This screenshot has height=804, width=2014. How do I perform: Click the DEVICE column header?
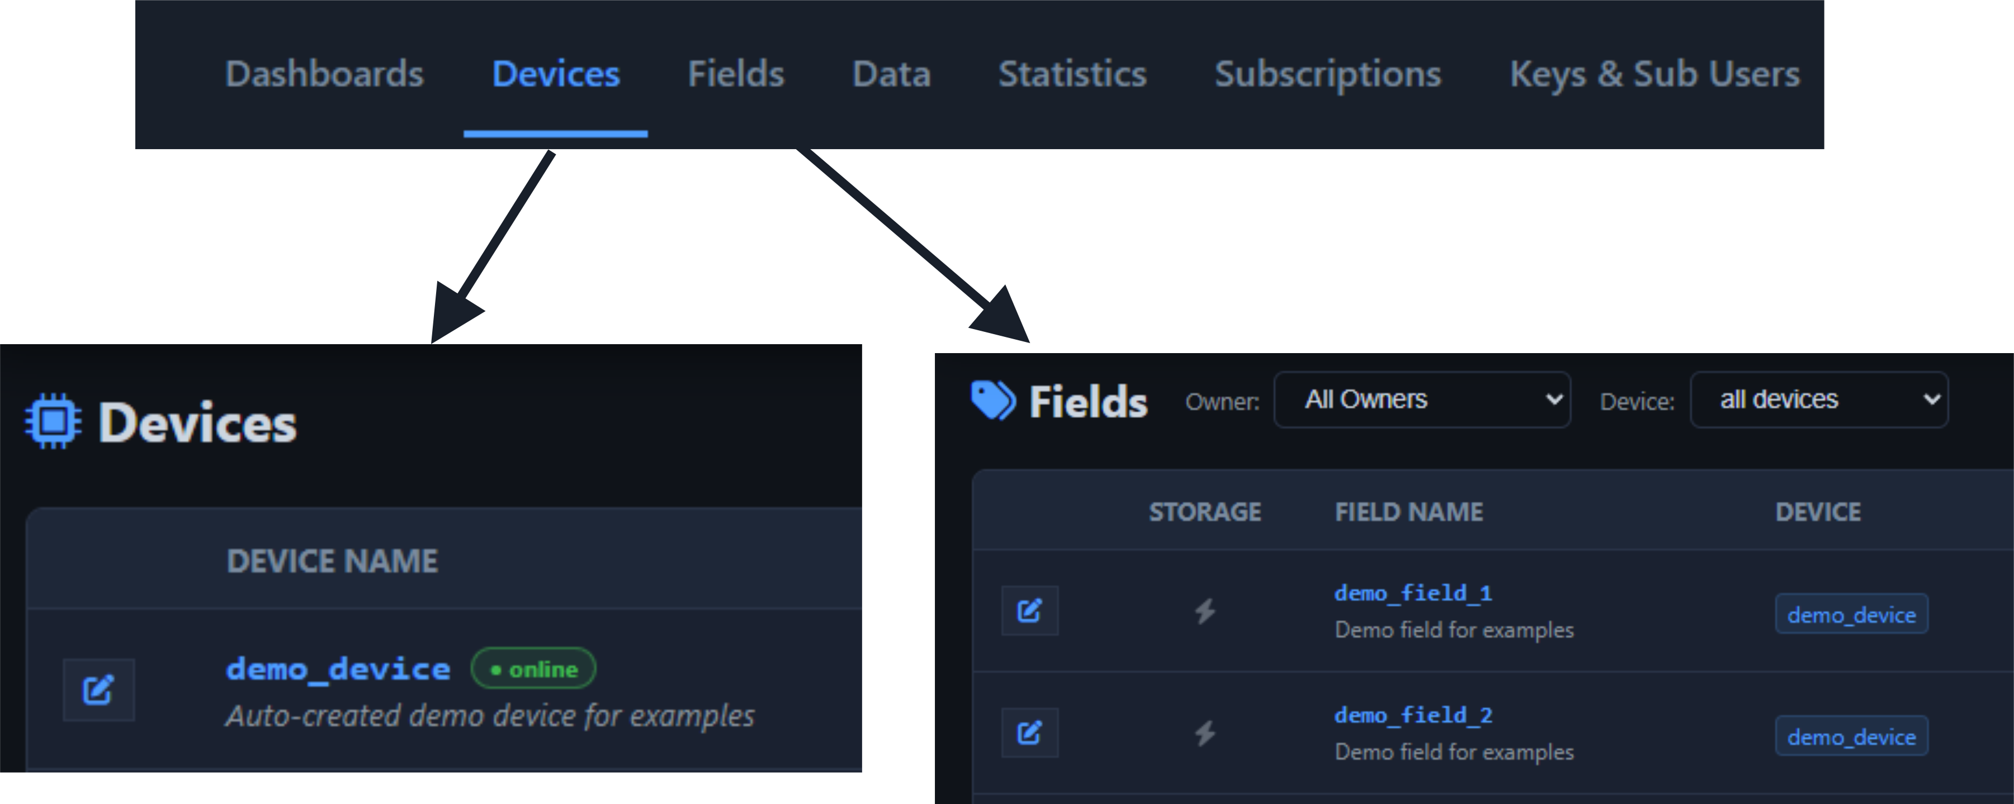pyautogui.click(x=1818, y=512)
